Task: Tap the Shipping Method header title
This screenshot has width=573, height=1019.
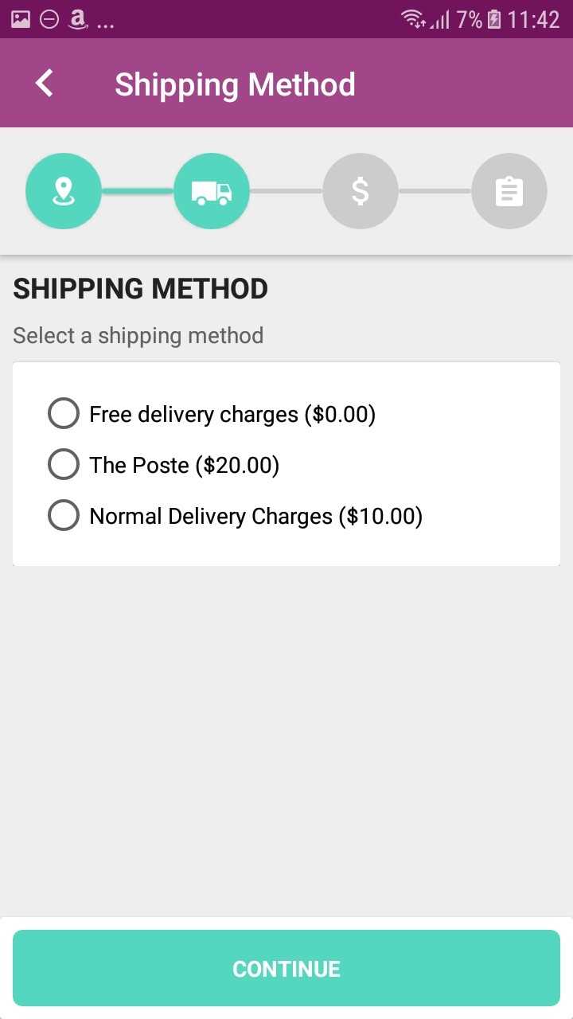Action: (x=235, y=84)
